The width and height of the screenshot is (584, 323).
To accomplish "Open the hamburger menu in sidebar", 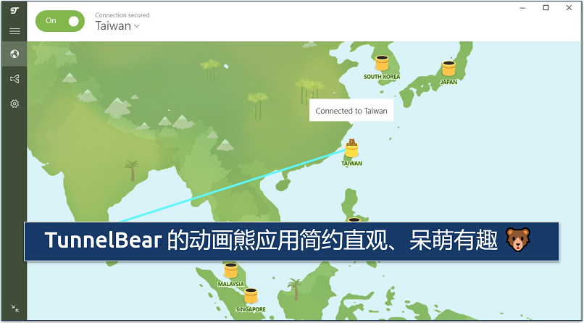I will pos(14,31).
